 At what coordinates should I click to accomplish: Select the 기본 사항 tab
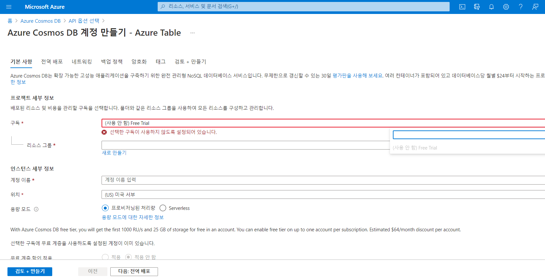click(x=21, y=62)
